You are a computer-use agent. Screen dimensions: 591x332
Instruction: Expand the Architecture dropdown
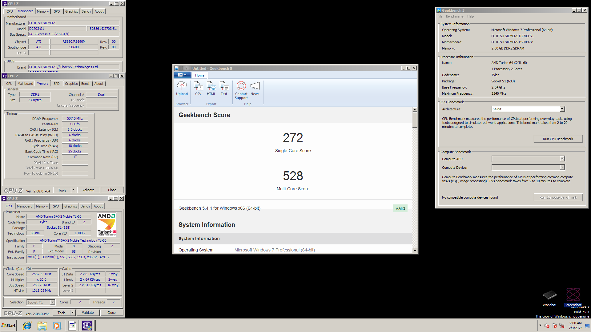562,109
